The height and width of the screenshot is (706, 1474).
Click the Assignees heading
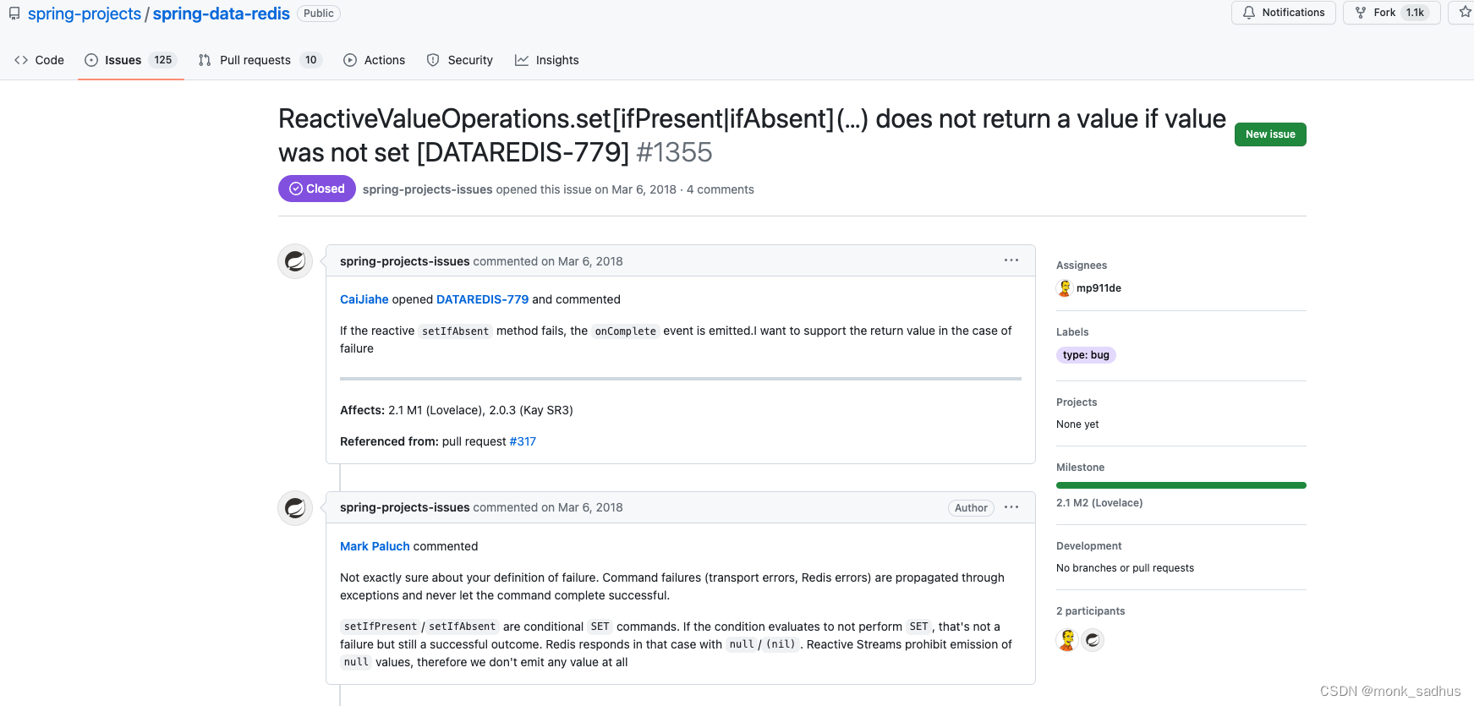1082,265
